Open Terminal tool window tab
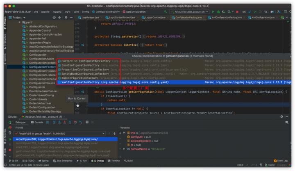Image resolution: width=295 pixels, height=171 pixels. click(x=114, y=161)
